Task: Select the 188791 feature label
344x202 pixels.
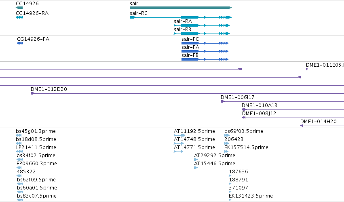Action: [238, 180]
